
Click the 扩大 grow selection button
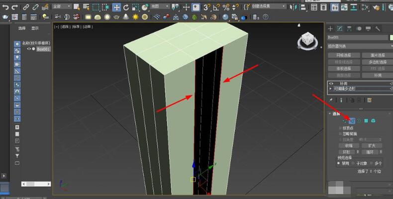point(372,146)
